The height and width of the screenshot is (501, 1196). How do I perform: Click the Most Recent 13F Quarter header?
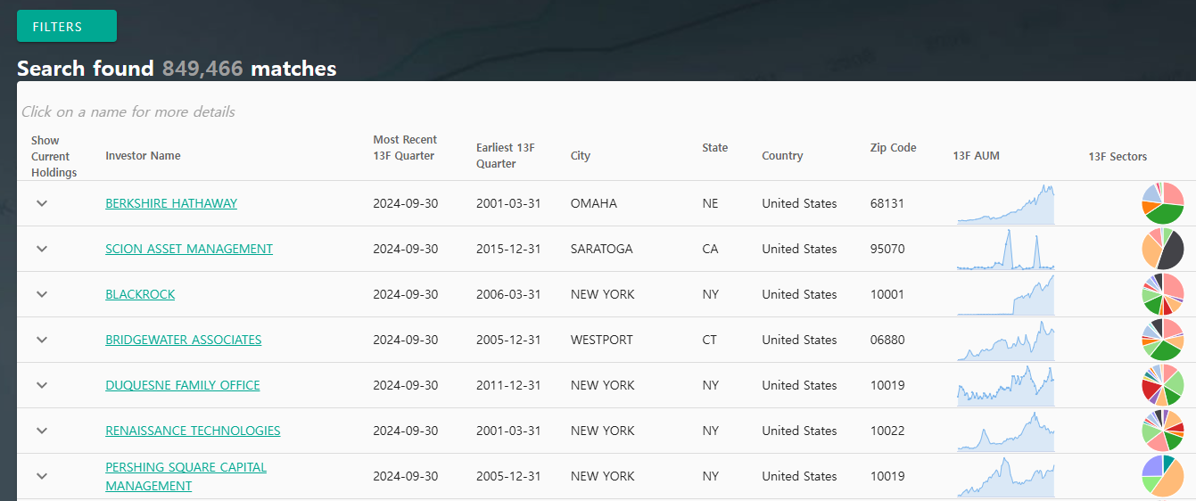[405, 148]
